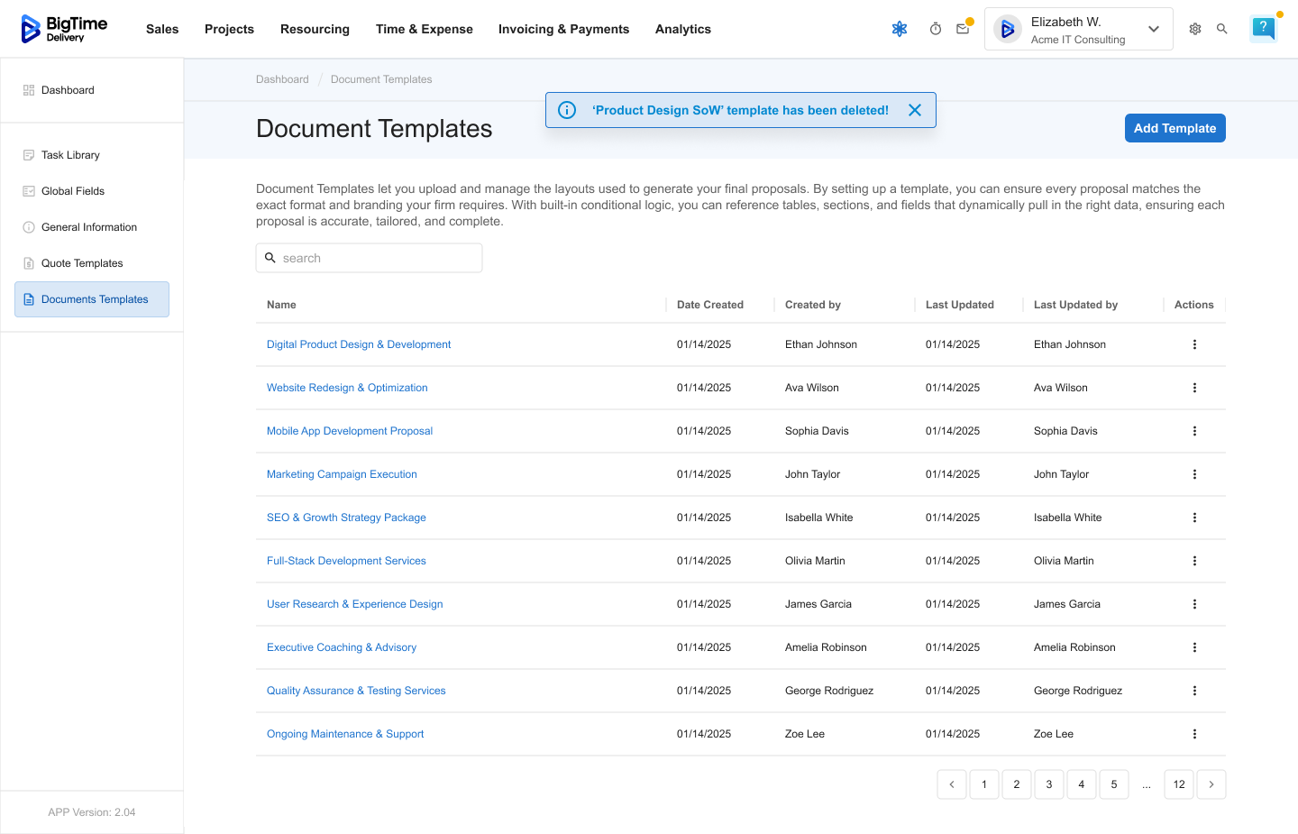Click the Add Template button
Image resolution: width=1298 pixels, height=834 pixels.
[1175, 128]
